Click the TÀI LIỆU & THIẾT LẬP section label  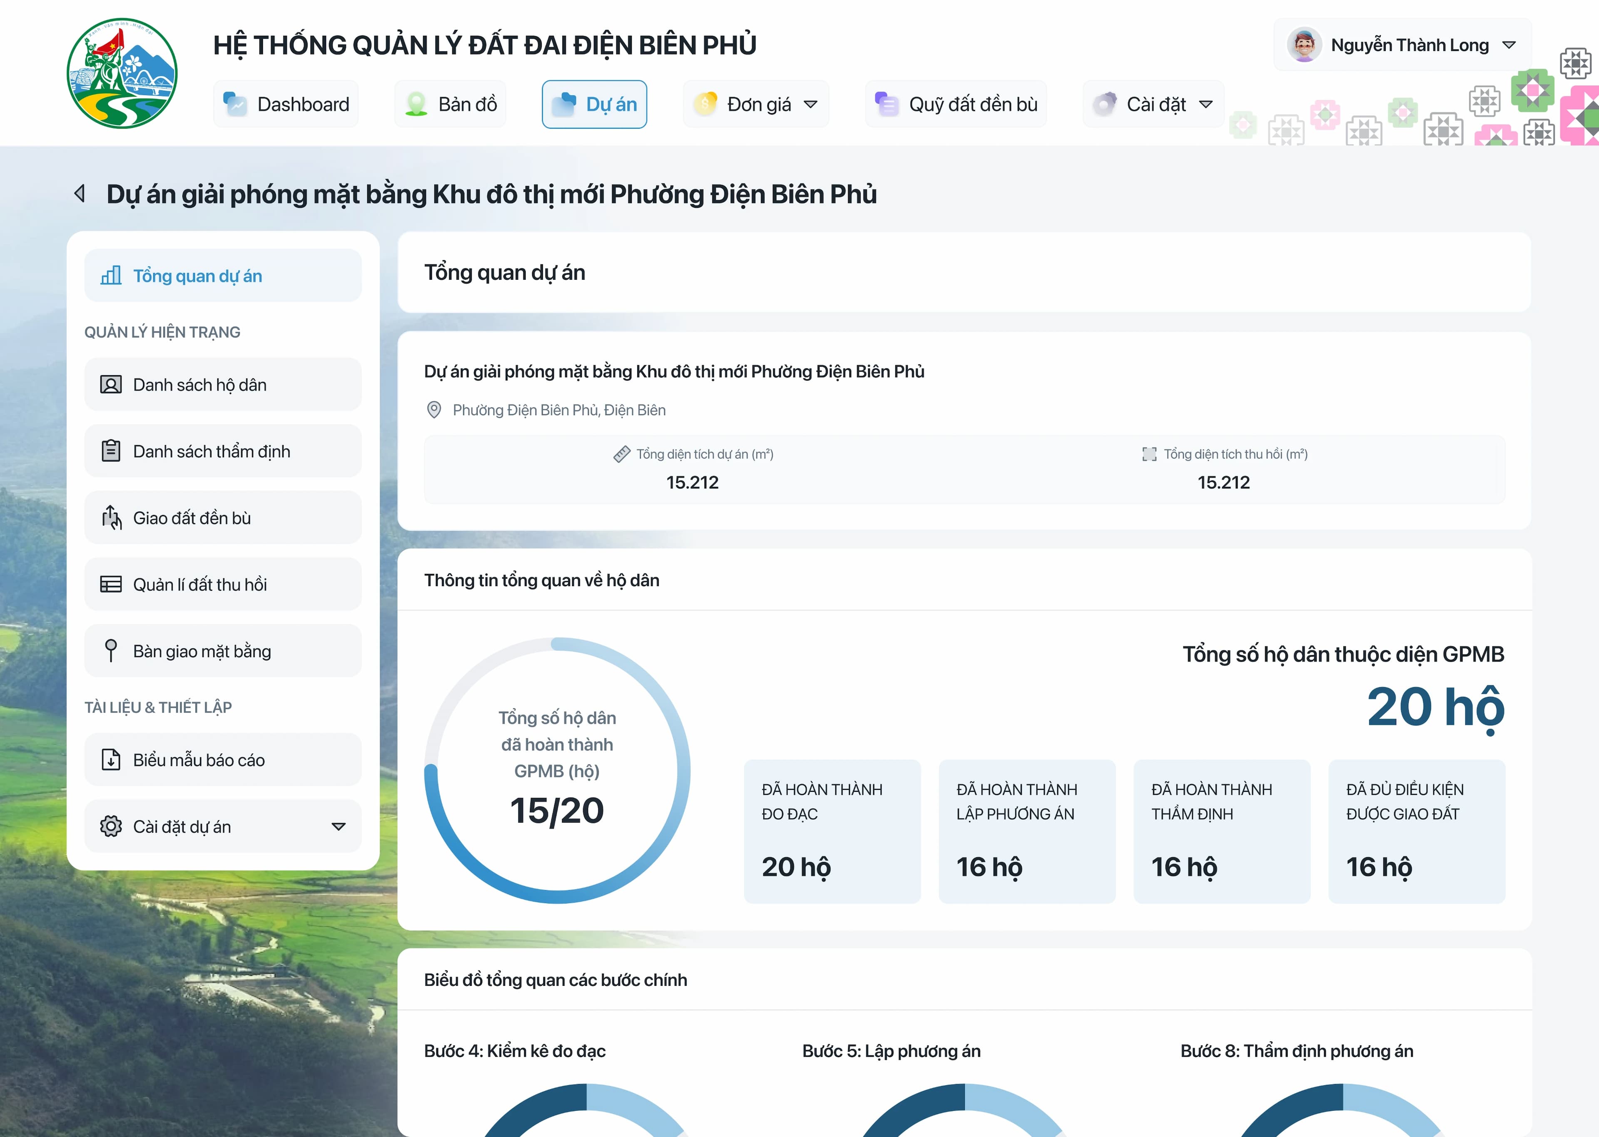pos(158,707)
